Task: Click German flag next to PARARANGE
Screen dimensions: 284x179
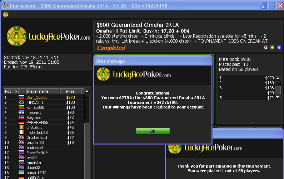Action: (21, 122)
